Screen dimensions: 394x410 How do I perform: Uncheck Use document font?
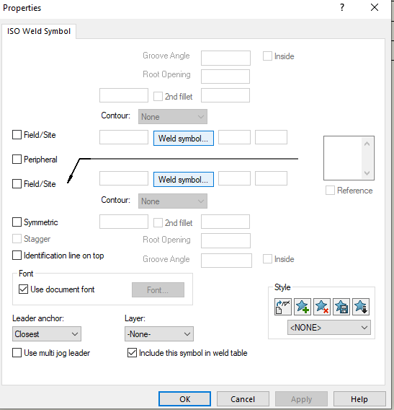tap(23, 289)
